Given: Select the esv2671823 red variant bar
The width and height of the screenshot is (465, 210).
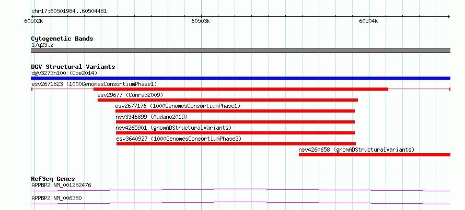Looking at the screenshot, I should [240, 89].
